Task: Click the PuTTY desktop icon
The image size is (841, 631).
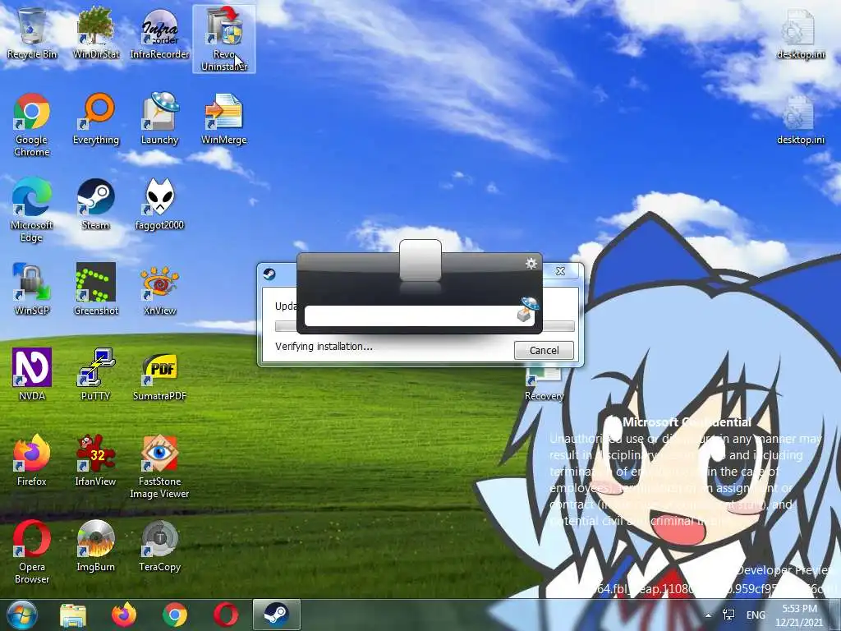Action: [x=96, y=375]
